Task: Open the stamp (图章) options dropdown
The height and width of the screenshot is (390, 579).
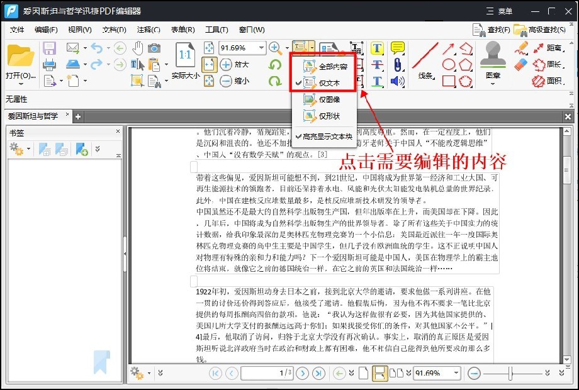Action: (494, 84)
